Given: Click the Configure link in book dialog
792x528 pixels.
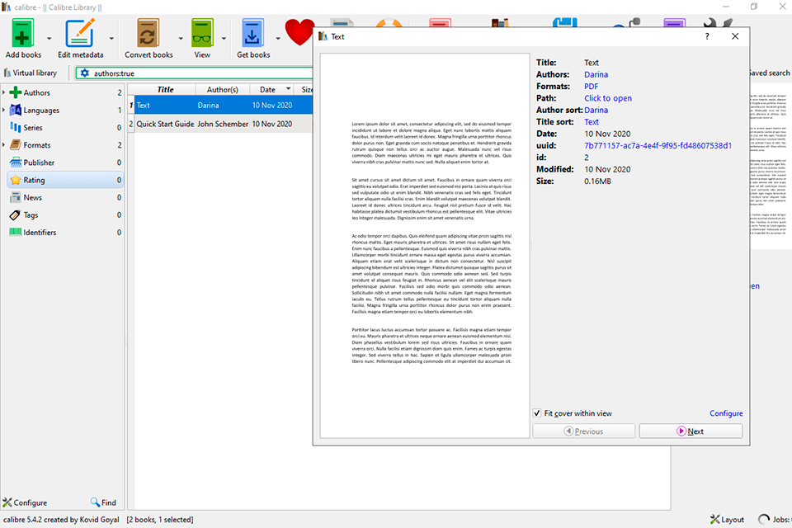Looking at the screenshot, I should click(726, 413).
